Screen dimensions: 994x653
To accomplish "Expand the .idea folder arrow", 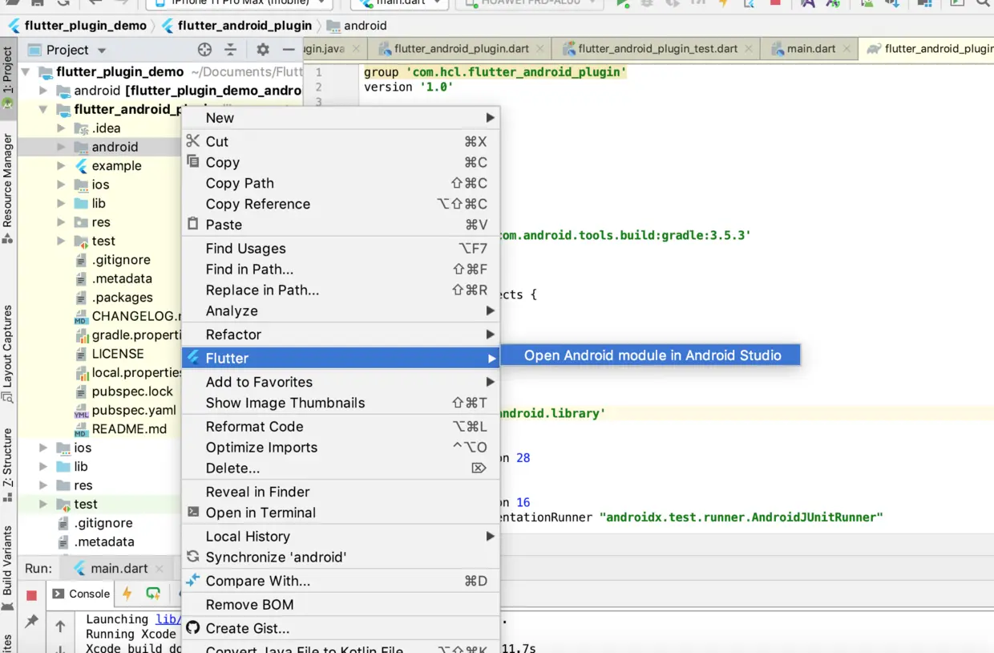I will click(62, 128).
